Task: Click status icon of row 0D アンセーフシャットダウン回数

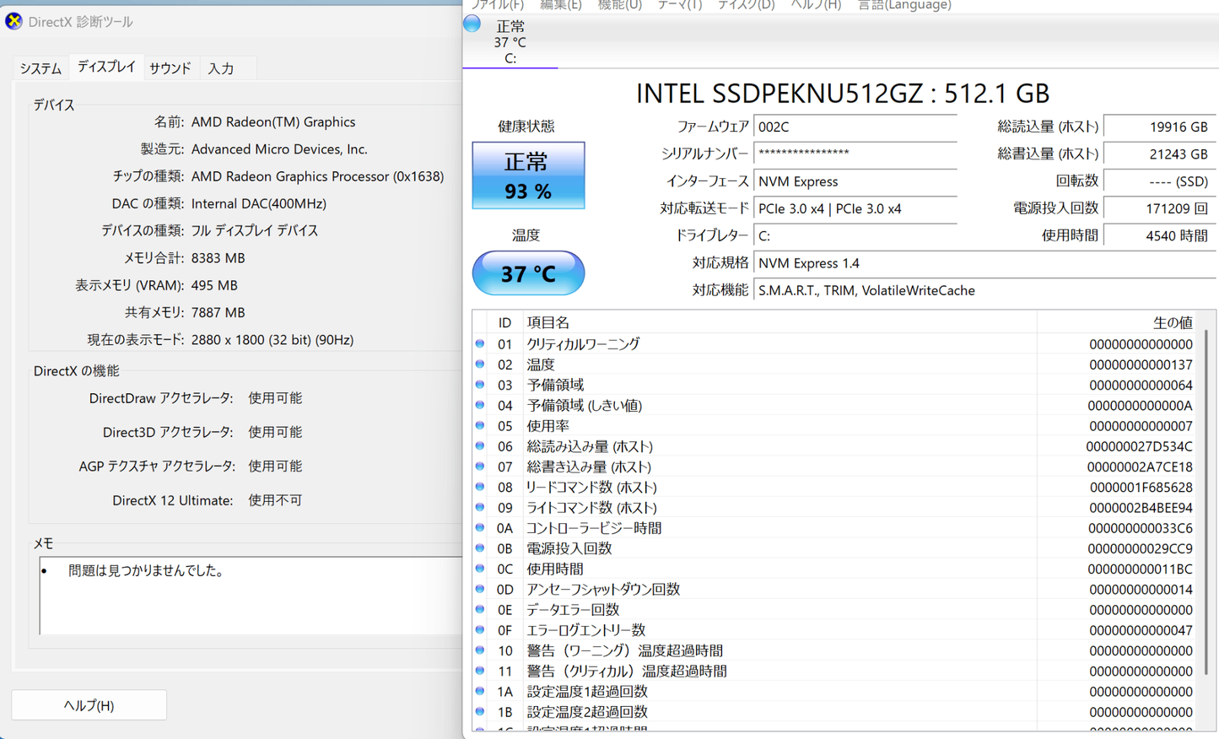Action: tap(480, 589)
